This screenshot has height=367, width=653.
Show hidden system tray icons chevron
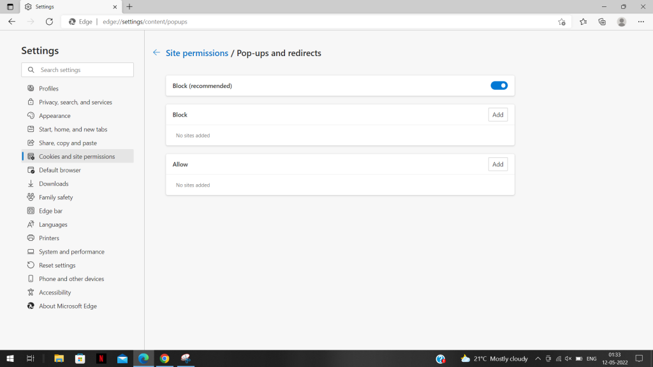(538, 359)
